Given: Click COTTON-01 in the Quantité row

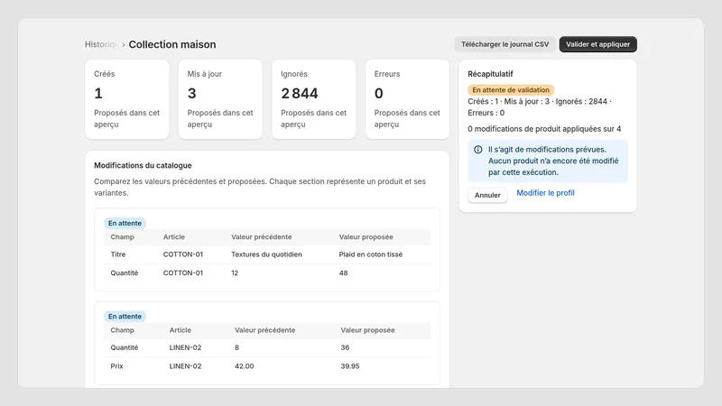Looking at the screenshot, I should 183,273.
